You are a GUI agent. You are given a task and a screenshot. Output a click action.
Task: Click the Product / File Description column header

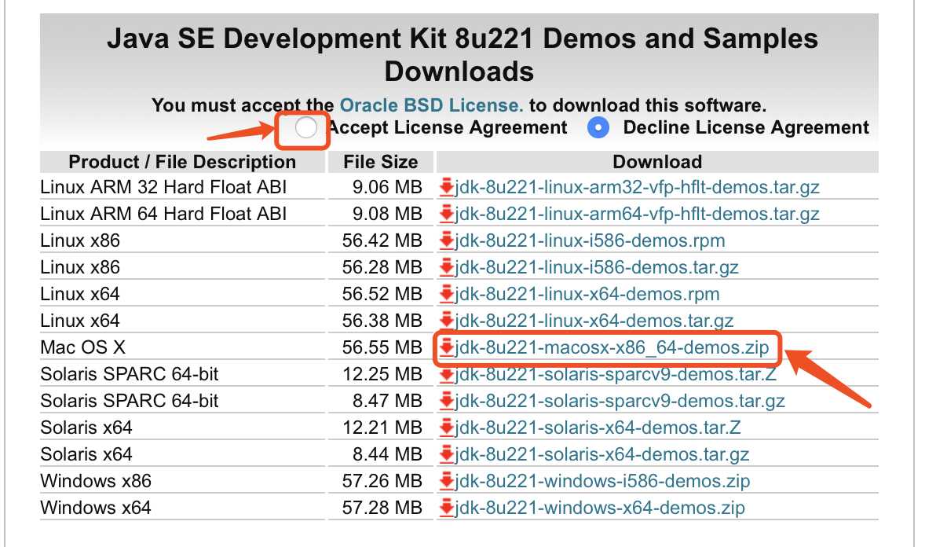click(x=182, y=162)
